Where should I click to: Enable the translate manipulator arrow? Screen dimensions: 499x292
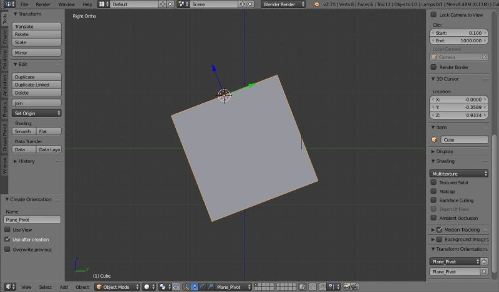click(194, 287)
